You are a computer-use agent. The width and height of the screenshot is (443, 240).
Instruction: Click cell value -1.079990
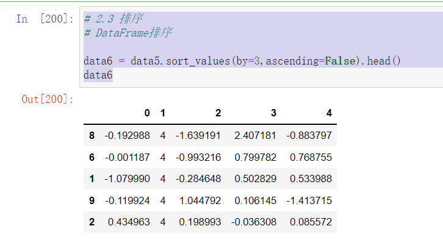[x=127, y=178]
